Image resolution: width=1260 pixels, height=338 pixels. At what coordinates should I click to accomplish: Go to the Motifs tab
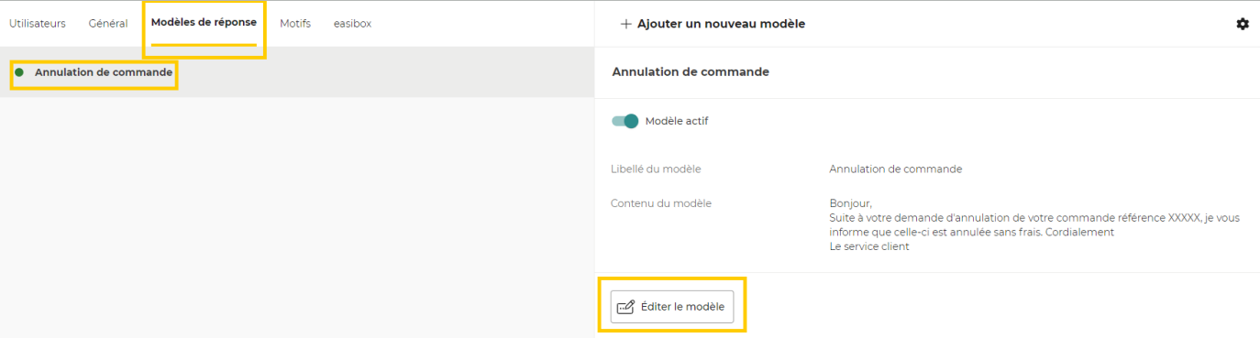click(x=295, y=24)
